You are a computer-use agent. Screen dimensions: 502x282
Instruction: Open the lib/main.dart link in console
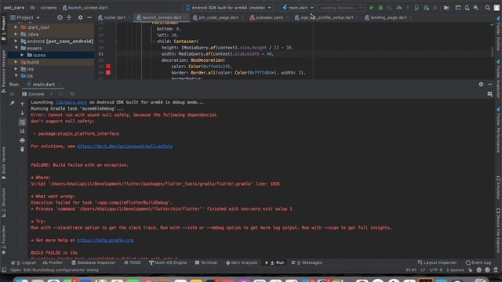point(71,103)
